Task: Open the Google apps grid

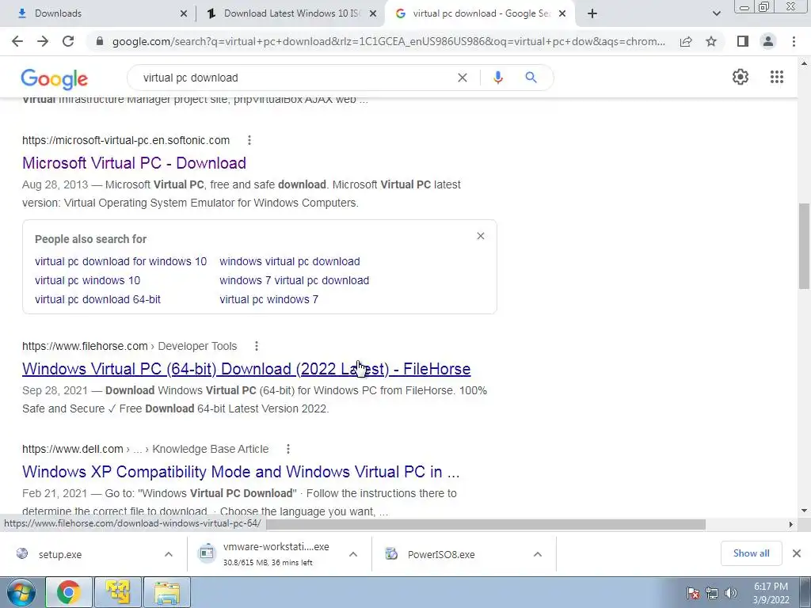Action: click(777, 77)
